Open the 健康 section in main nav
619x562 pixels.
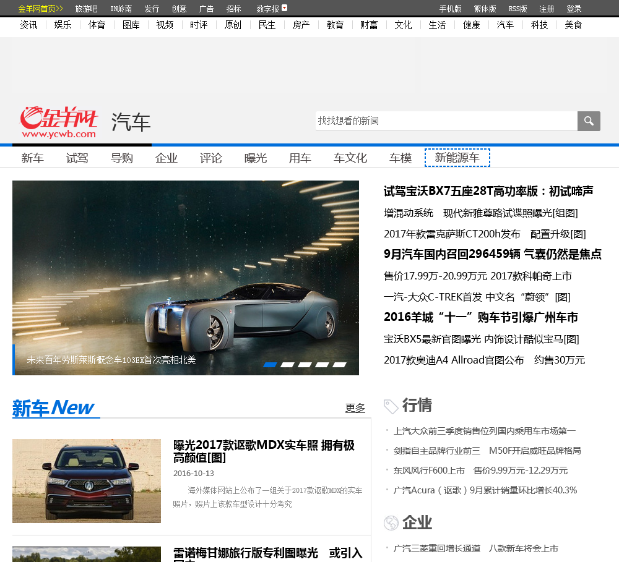(x=471, y=25)
